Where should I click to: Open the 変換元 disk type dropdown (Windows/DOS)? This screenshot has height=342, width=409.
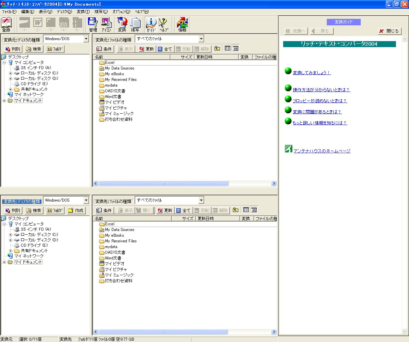tap(86, 39)
